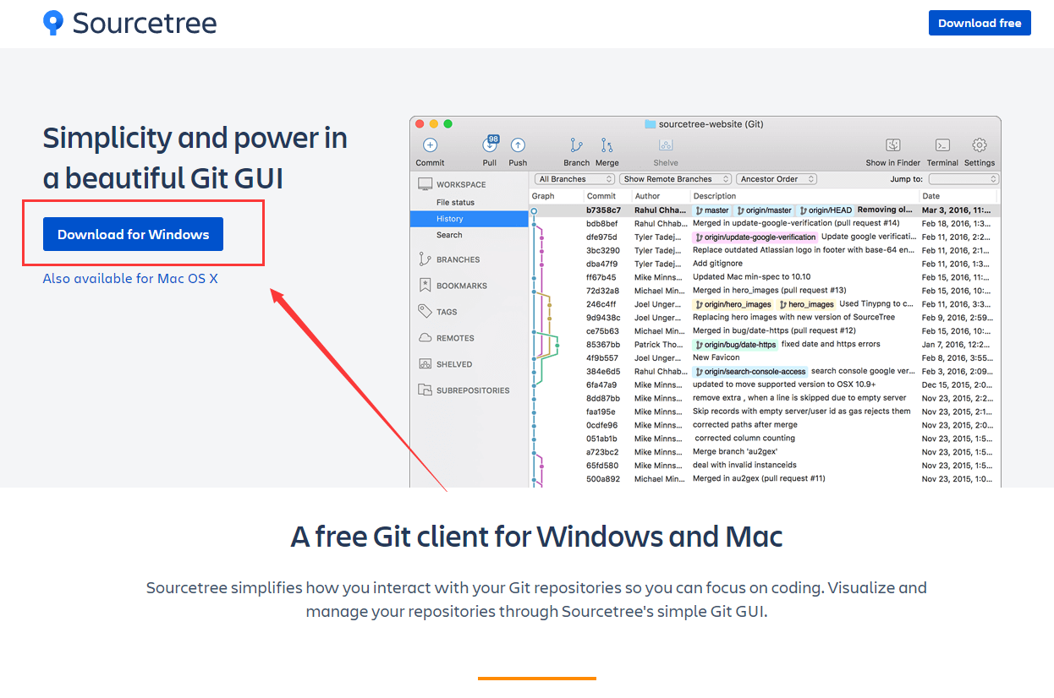
Task: Open the Jump to combo box
Action: pos(963,179)
